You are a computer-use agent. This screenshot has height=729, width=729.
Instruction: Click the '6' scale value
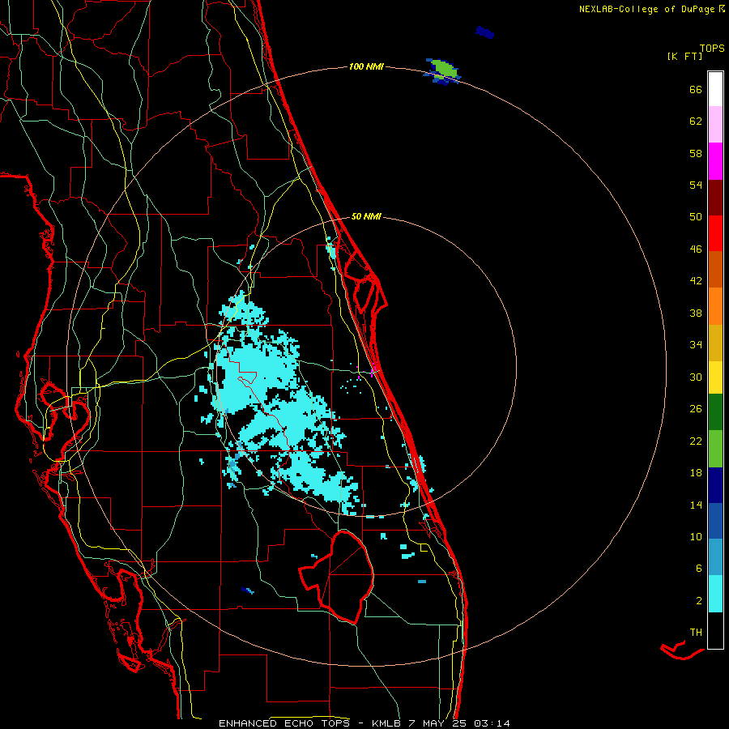point(698,569)
